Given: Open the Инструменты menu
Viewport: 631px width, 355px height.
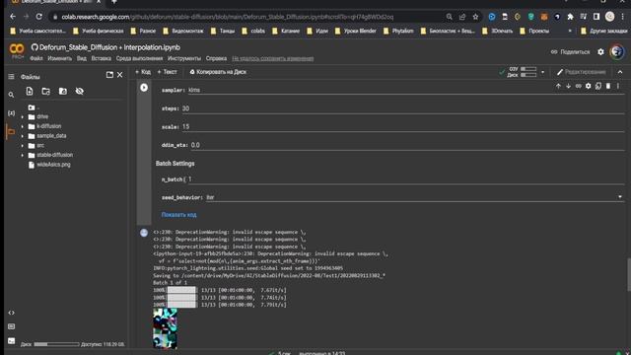Looking at the screenshot, I should tap(184, 58).
